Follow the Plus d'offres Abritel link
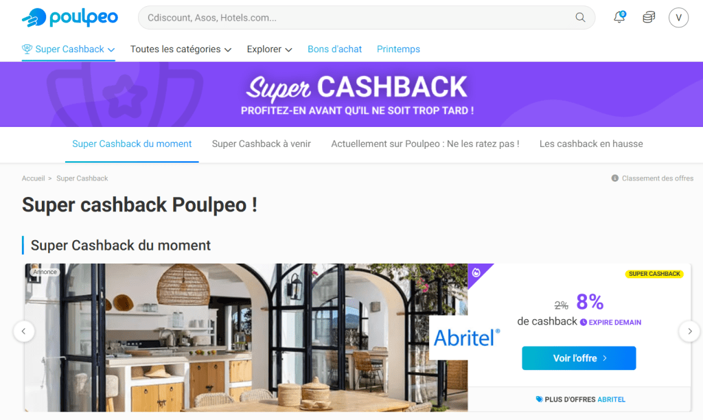The height and width of the screenshot is (420, 703). [580, 399]
